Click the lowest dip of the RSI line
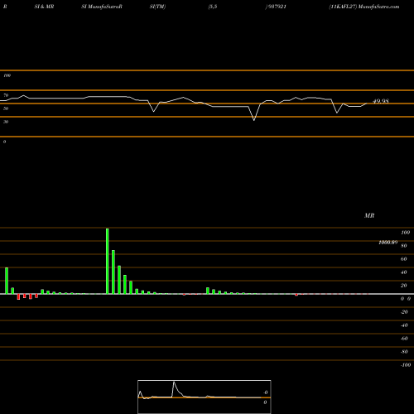 click(254, 120)
